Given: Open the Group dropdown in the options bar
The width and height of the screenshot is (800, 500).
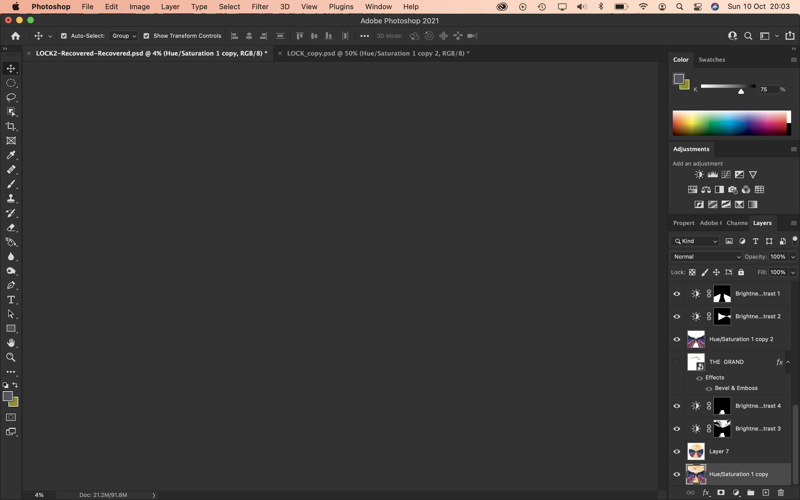Looking at the screenshot, I should click(123, 36).
